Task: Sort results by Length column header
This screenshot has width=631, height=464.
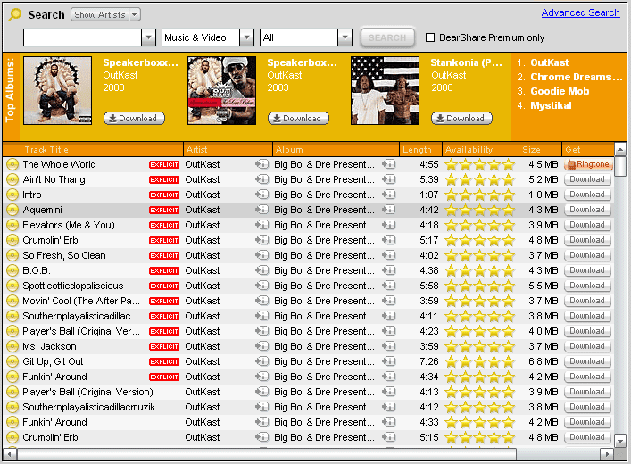Action: 420,149
